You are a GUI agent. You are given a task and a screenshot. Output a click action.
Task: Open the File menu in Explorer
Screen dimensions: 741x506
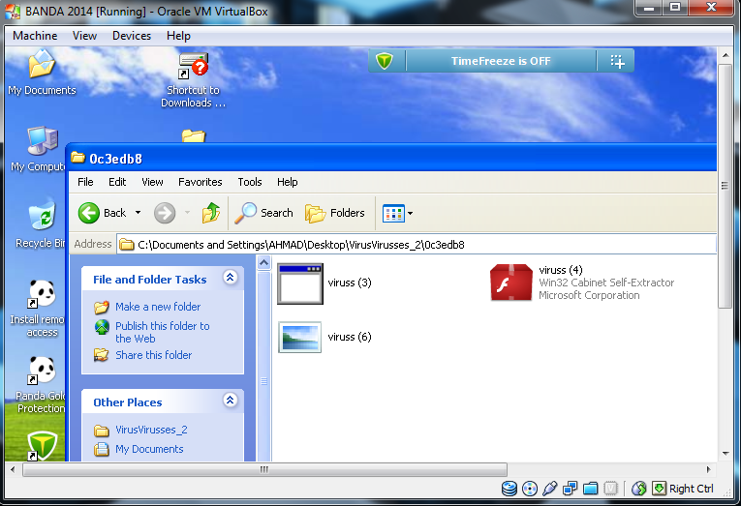point(85,182)
